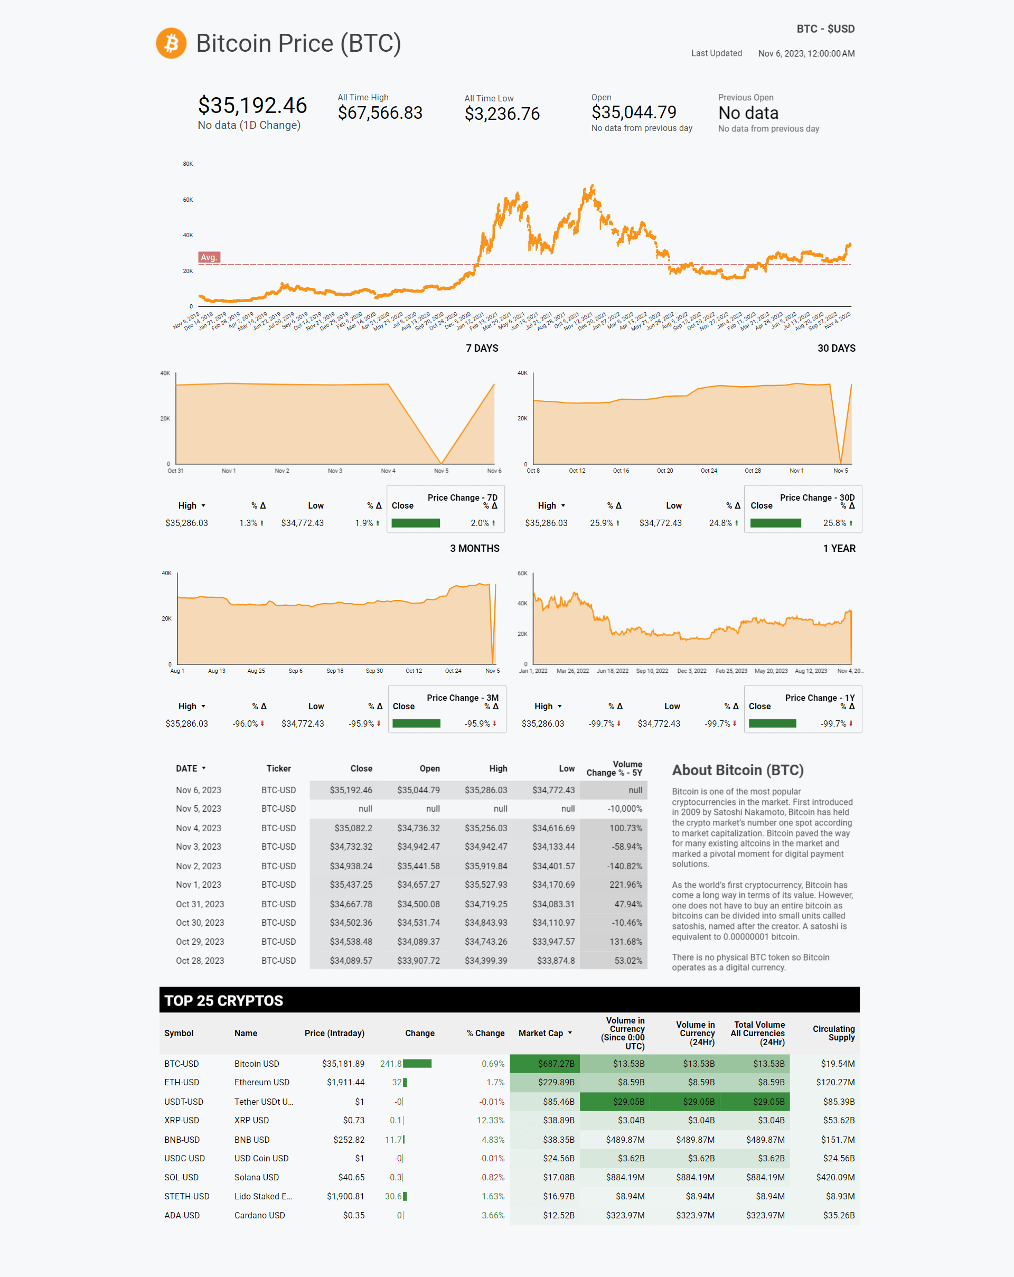Click Tether $29.05B volume since 0:00 UTC cell
Viewport: 1014px width, 1277px height.
[x=615, y=1102]
